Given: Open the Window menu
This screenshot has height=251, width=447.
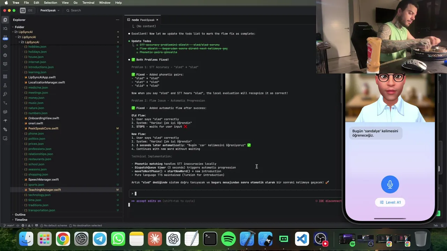Looking at the screenshot, I should 105,2.
